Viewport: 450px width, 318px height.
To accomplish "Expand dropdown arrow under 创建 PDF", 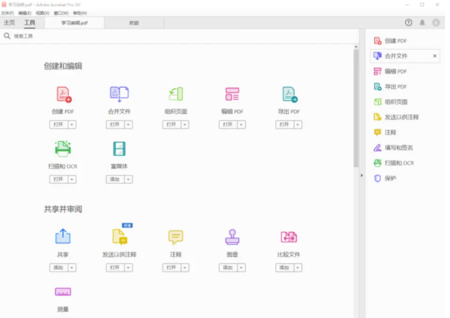I will tap(72, 124).
